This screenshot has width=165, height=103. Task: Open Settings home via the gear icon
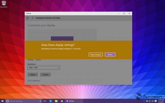(28, 18)
